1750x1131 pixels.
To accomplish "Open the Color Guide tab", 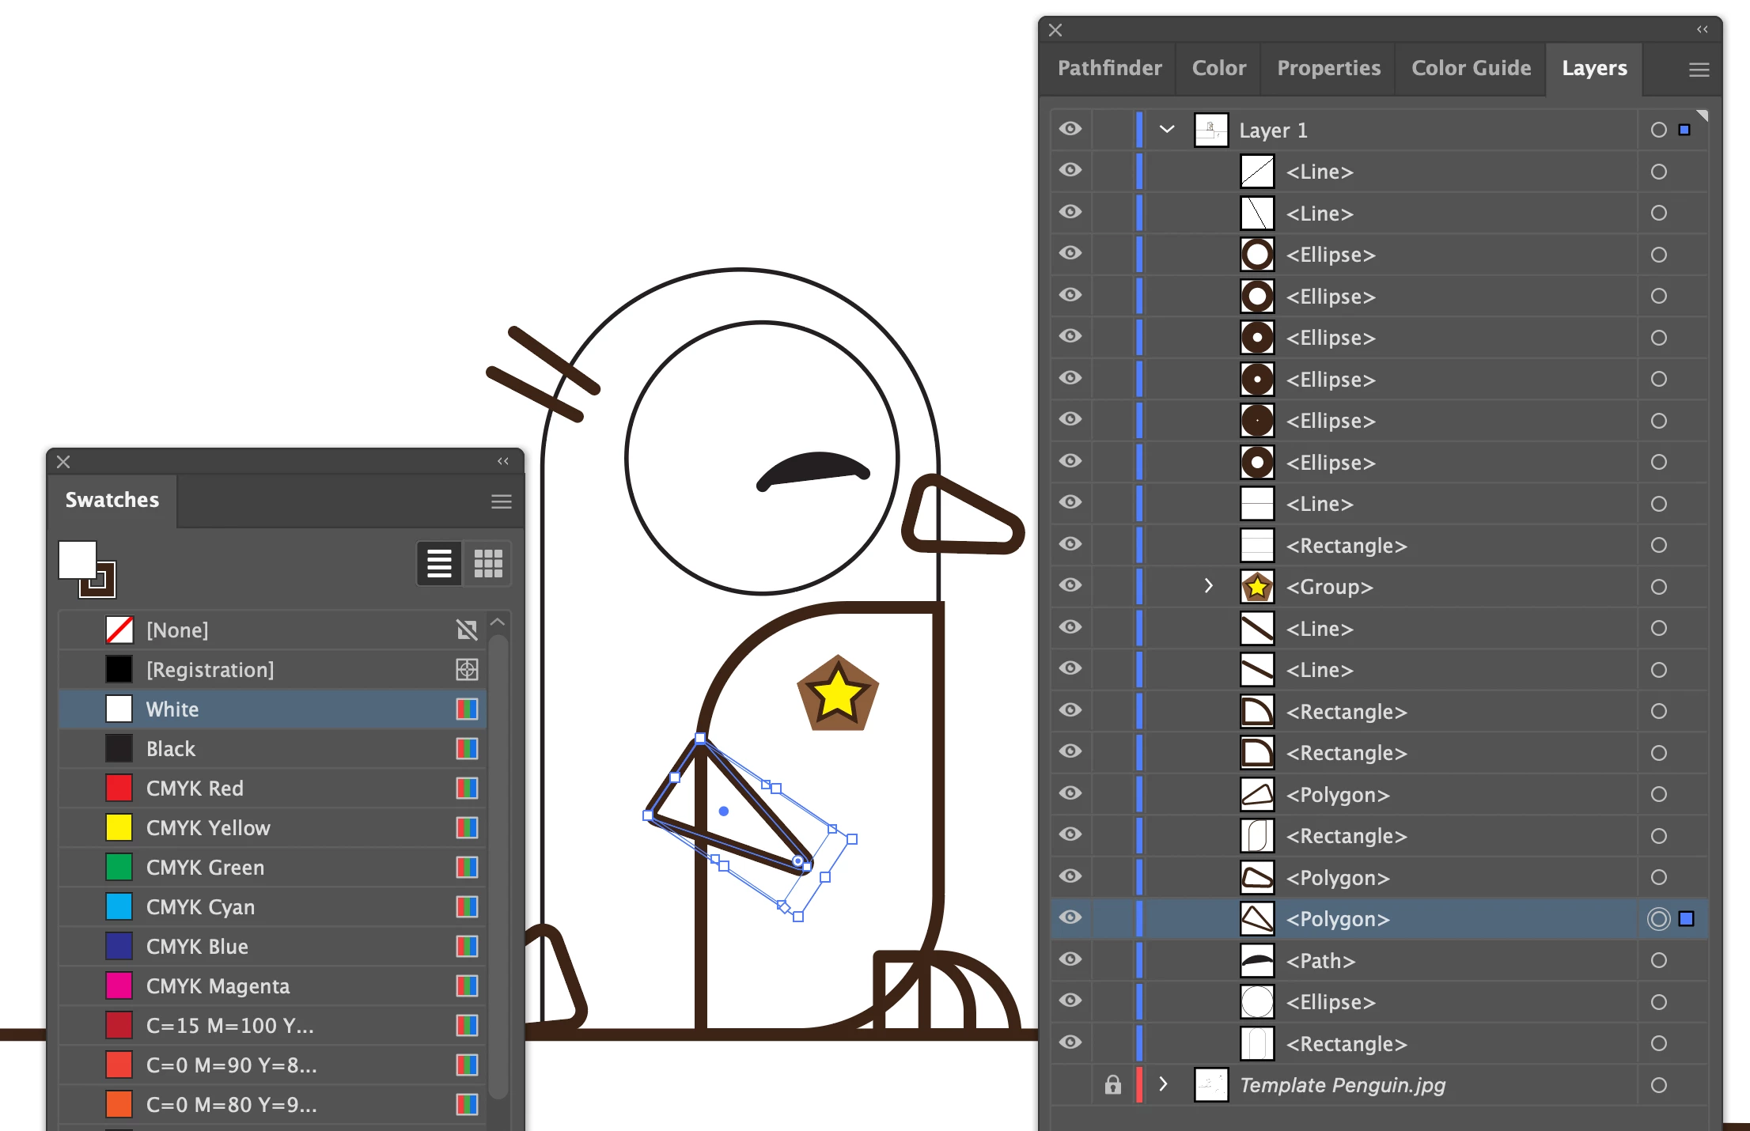I will (1470, 69).
